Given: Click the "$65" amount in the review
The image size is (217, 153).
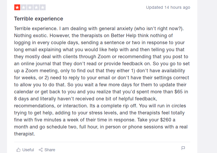Looking at the screenshot, I should point(178,92).
